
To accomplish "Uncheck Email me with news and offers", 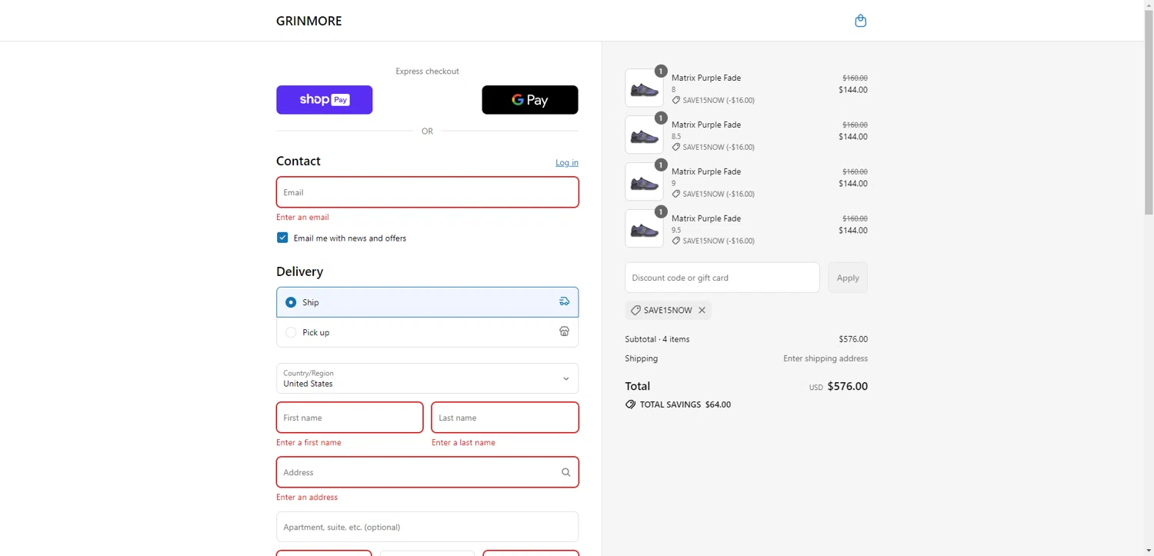I will 282,238.
